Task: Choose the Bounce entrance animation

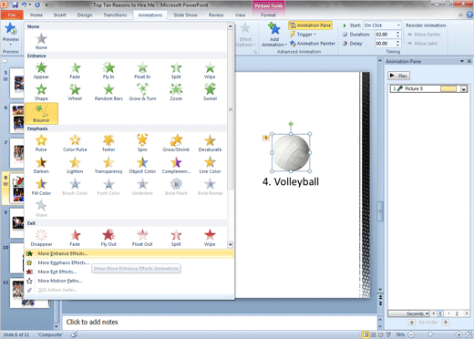Action: click(x=41, y=113)
